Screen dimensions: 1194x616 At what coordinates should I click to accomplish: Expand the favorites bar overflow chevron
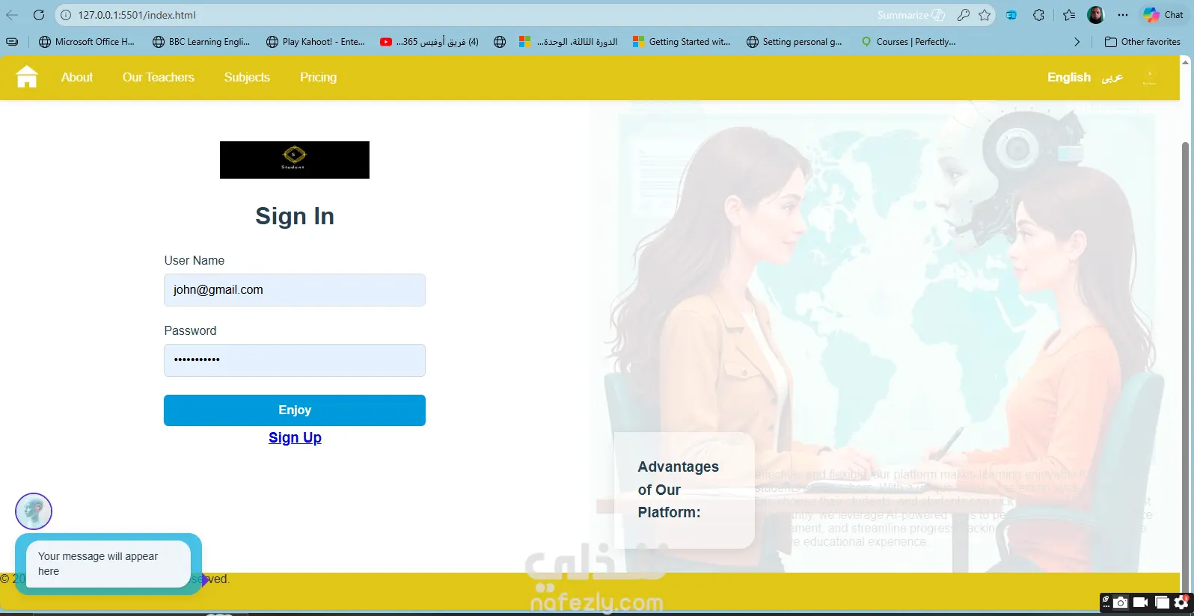click(1077, 42)
